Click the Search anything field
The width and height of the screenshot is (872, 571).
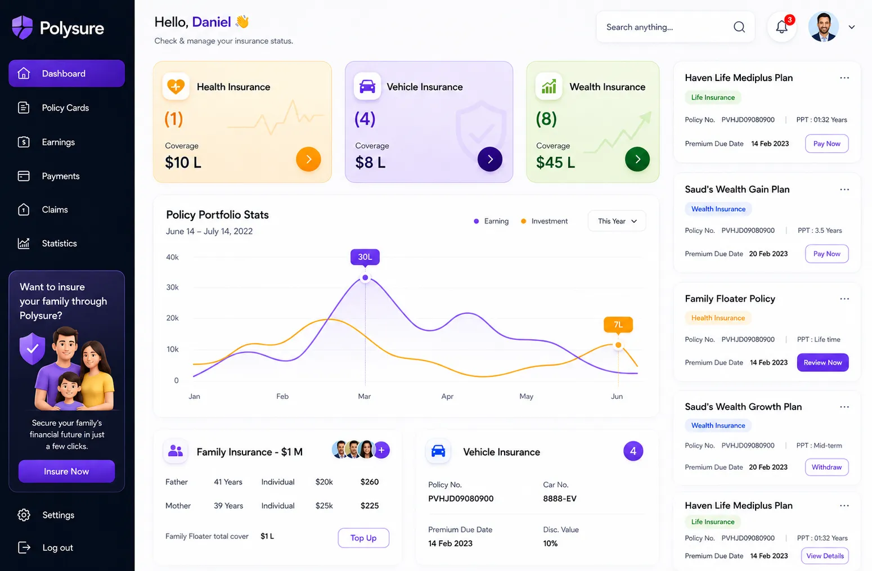[x=675, y=27]
